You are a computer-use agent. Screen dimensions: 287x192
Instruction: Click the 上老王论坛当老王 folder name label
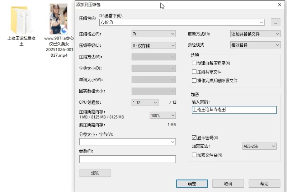(x=22, y=41)
